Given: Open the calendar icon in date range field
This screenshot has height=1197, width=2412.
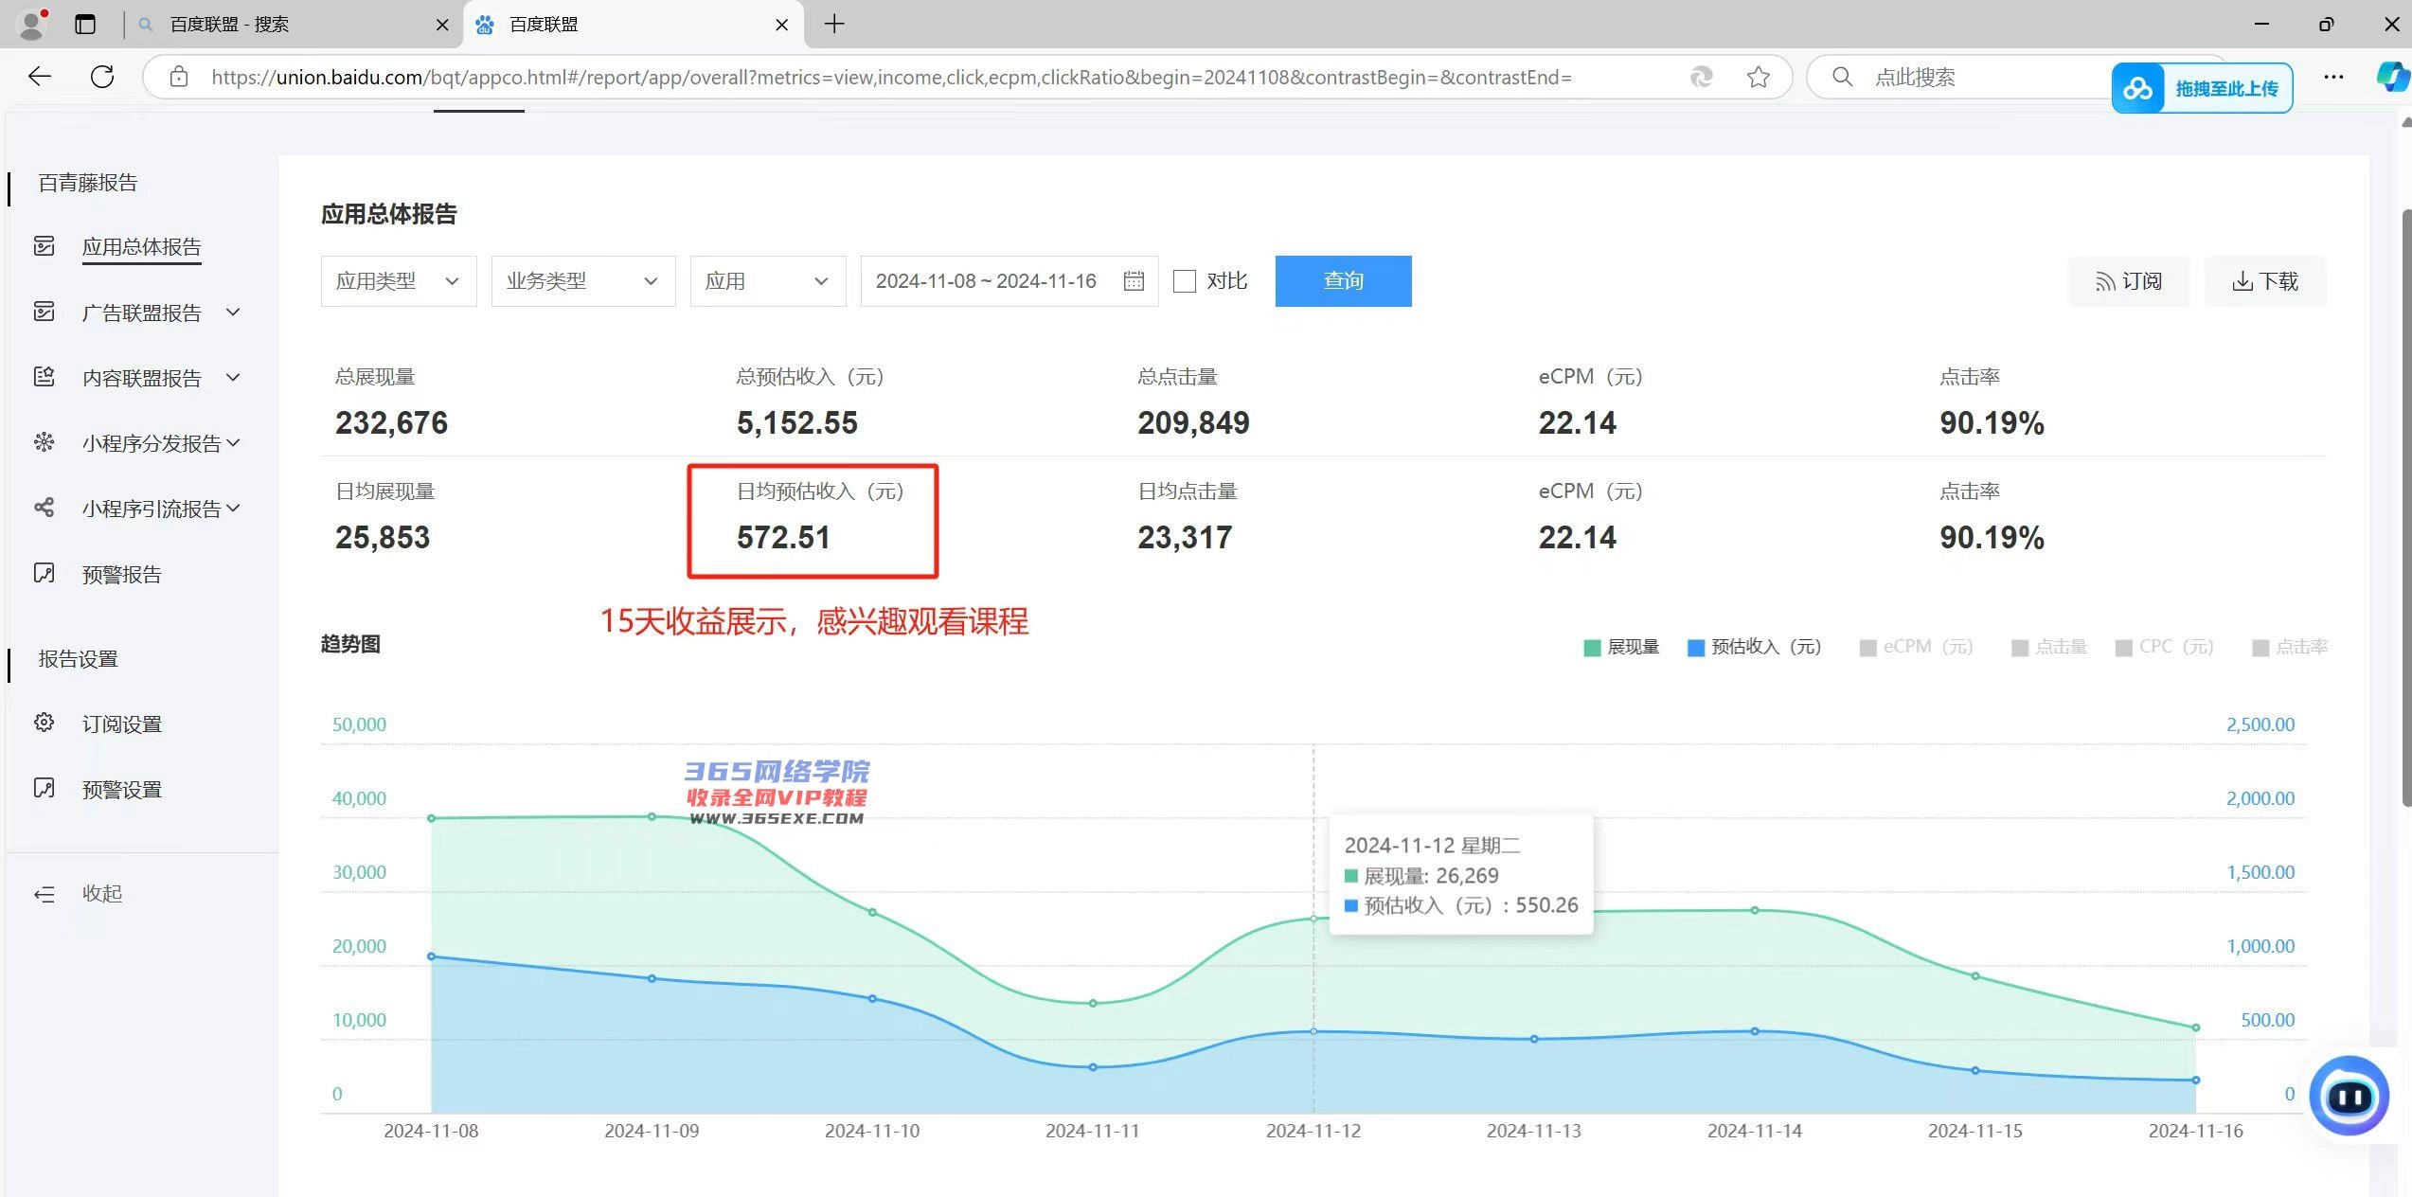Looking at the screenshot, I should coord(1134,281).
